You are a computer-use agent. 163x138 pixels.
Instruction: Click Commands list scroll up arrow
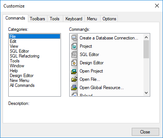[x=146, y=37]
